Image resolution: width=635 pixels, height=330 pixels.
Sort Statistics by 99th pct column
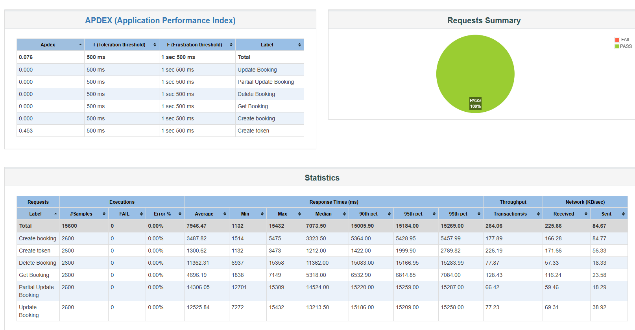(x=461, y=214)
